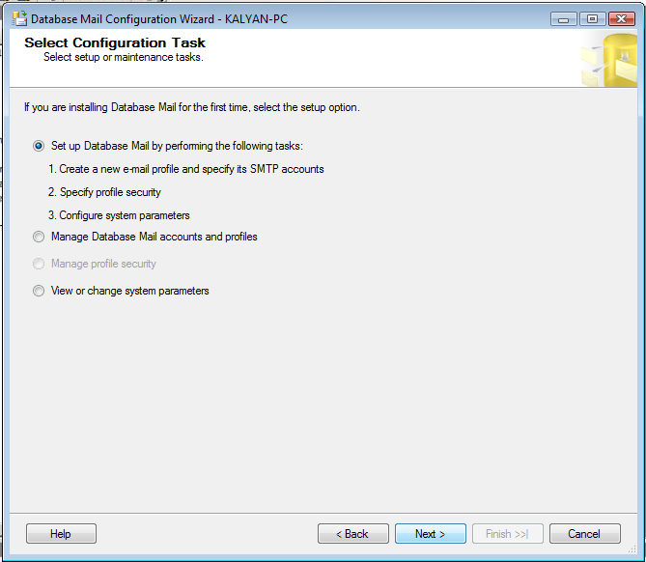
Task: Click the resize grip in the window corner
Action: pos(632,548)
